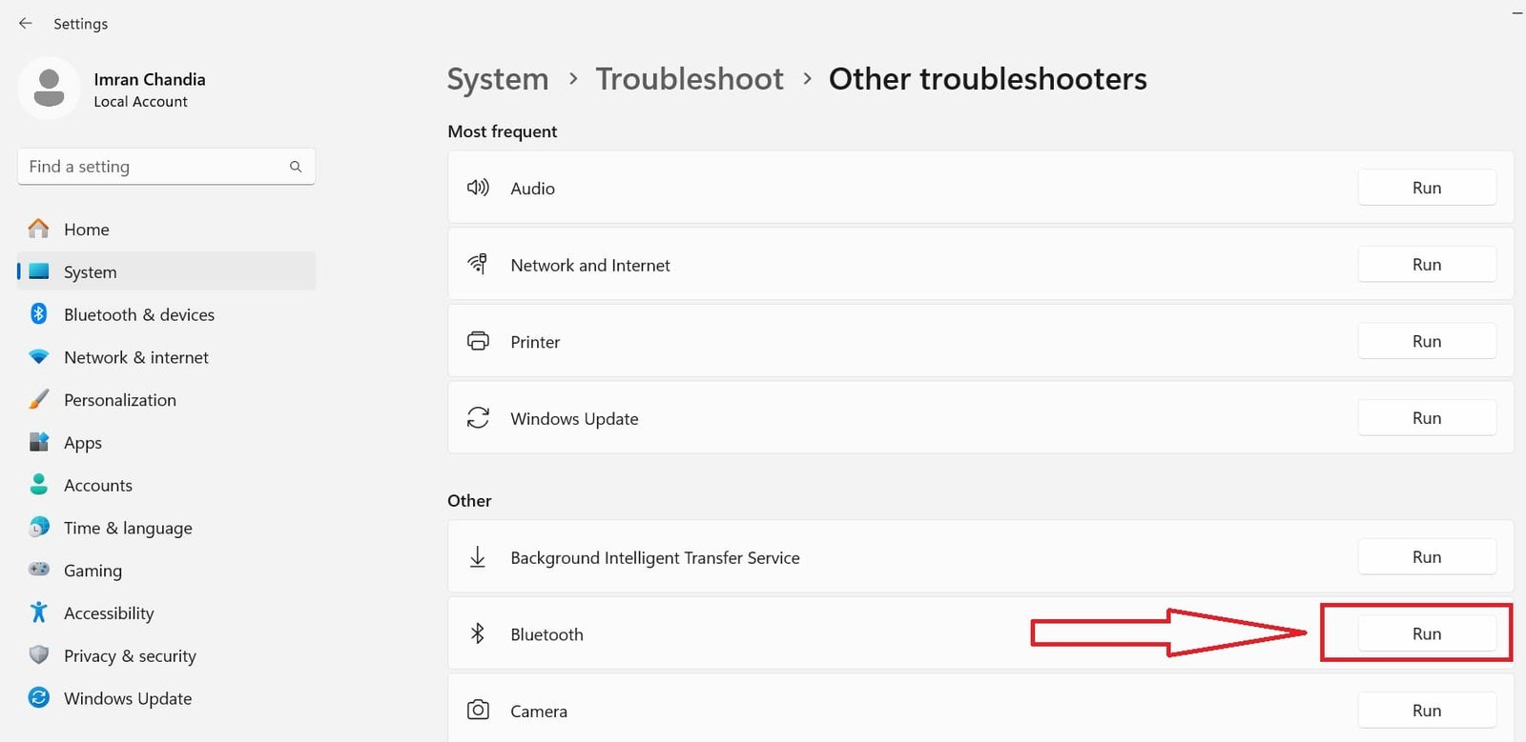Click the Accessibility icon in the sidebar
Image resolution: width=1526 pixels, height=742 pixels.
point(38,612)
